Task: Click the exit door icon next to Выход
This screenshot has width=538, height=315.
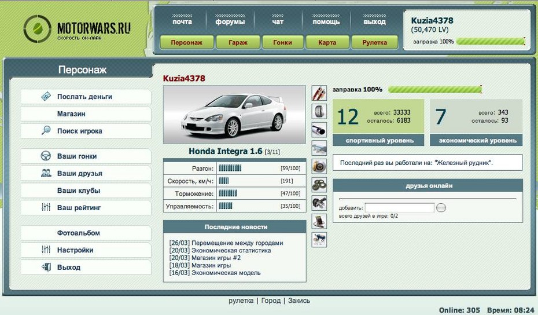Action: click(46, 267)
